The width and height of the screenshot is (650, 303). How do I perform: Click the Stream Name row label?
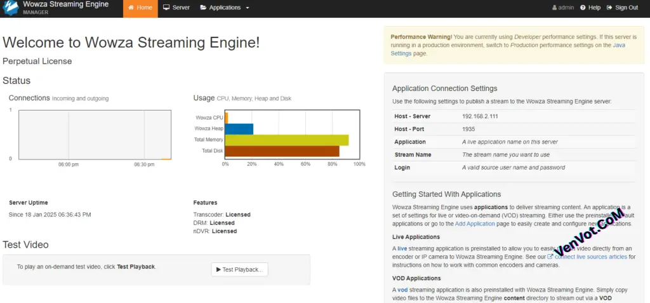(x=413, y=154)
